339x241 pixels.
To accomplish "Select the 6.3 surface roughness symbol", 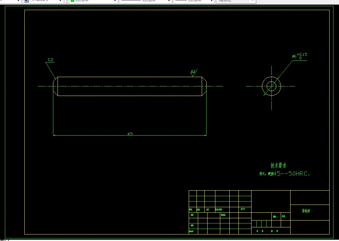I will pos(193,73).
